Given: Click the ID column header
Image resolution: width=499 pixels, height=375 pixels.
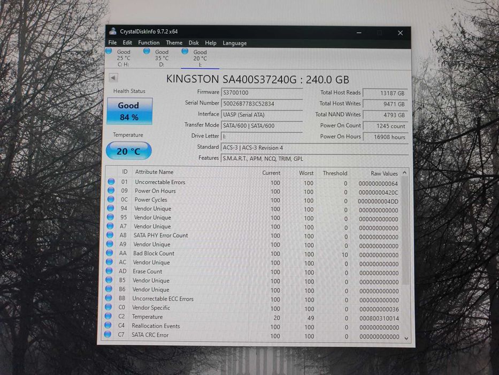Looking at the screenshot, I should 125,171.
